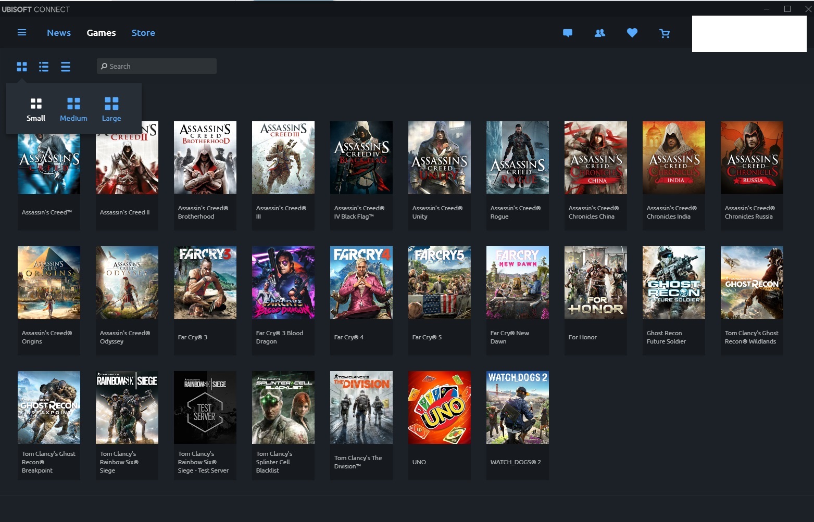Viewport: 814px width, 522px height.
Task: Click the "WATCH_DOGS® 2" title text
Action: click(x=516, y=462)
